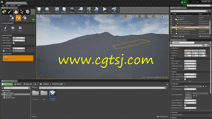Select the Foliage mode icon
The image size is (212, 119).
pos(22,12)
